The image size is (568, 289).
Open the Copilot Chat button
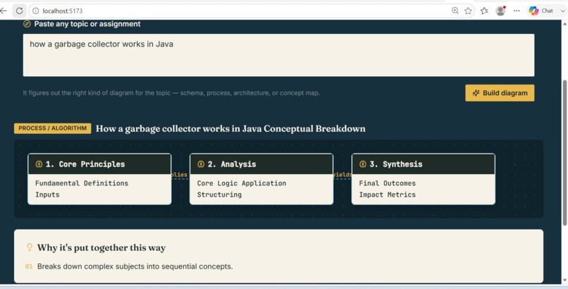pyautogui.click(x=541, y=11)
